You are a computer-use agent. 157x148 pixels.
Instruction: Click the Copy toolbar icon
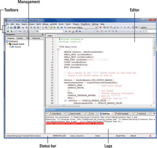click(x=35, y=27)
